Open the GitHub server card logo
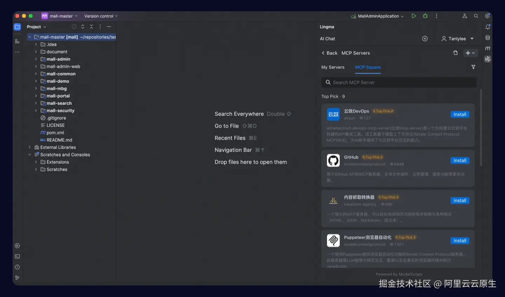This screenshot has height=297, width=505. point(333,160)
